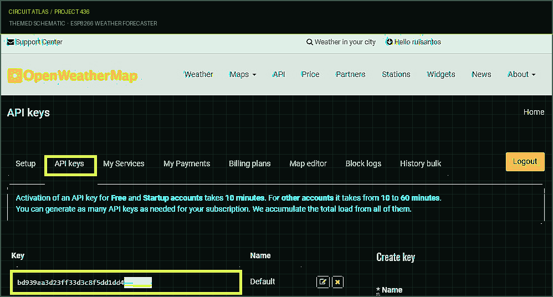The image size is (553, 297).
Task: Switch to the Map editor tab
Action: click(308, 163)
